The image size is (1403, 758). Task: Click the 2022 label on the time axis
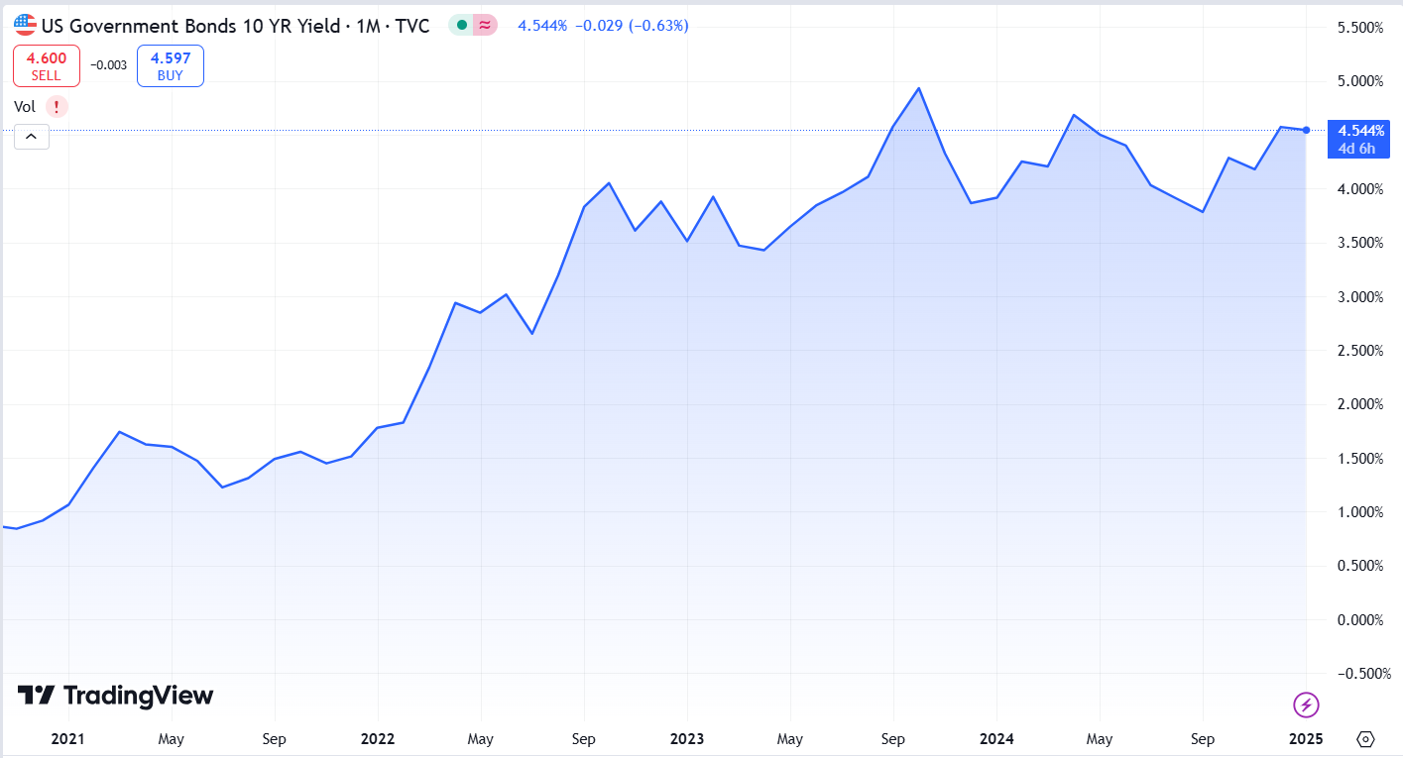378,739
